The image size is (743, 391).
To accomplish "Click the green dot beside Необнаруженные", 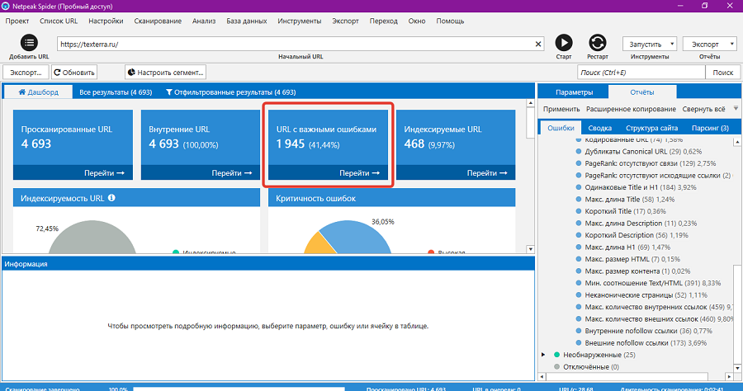I will click(556, 355).
